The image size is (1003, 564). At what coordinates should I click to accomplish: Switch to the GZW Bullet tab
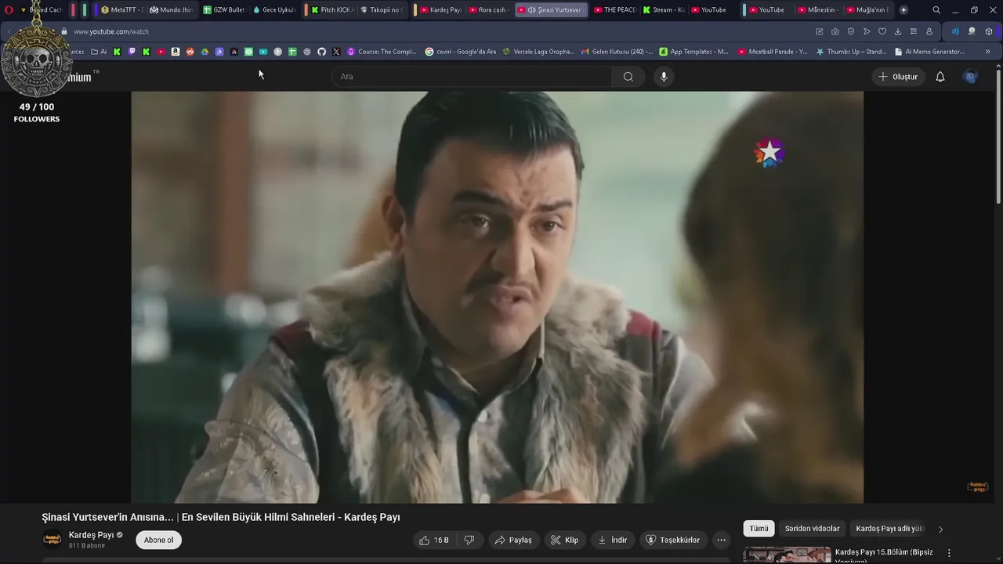[x=224, y=10]
